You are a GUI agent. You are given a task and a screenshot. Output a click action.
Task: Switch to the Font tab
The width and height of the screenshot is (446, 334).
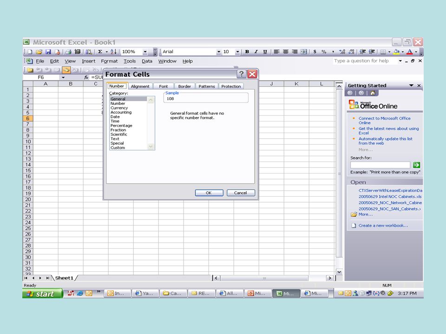pyautogui.click(x=163, y=86)
